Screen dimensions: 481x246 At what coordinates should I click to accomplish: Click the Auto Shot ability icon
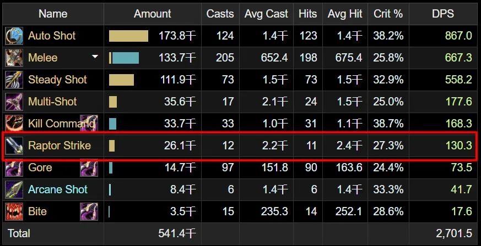click(x=14, y=36)
